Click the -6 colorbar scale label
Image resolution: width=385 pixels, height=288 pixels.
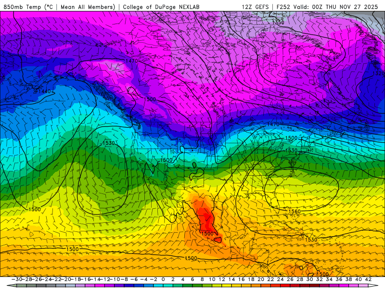tap(134, 279)
